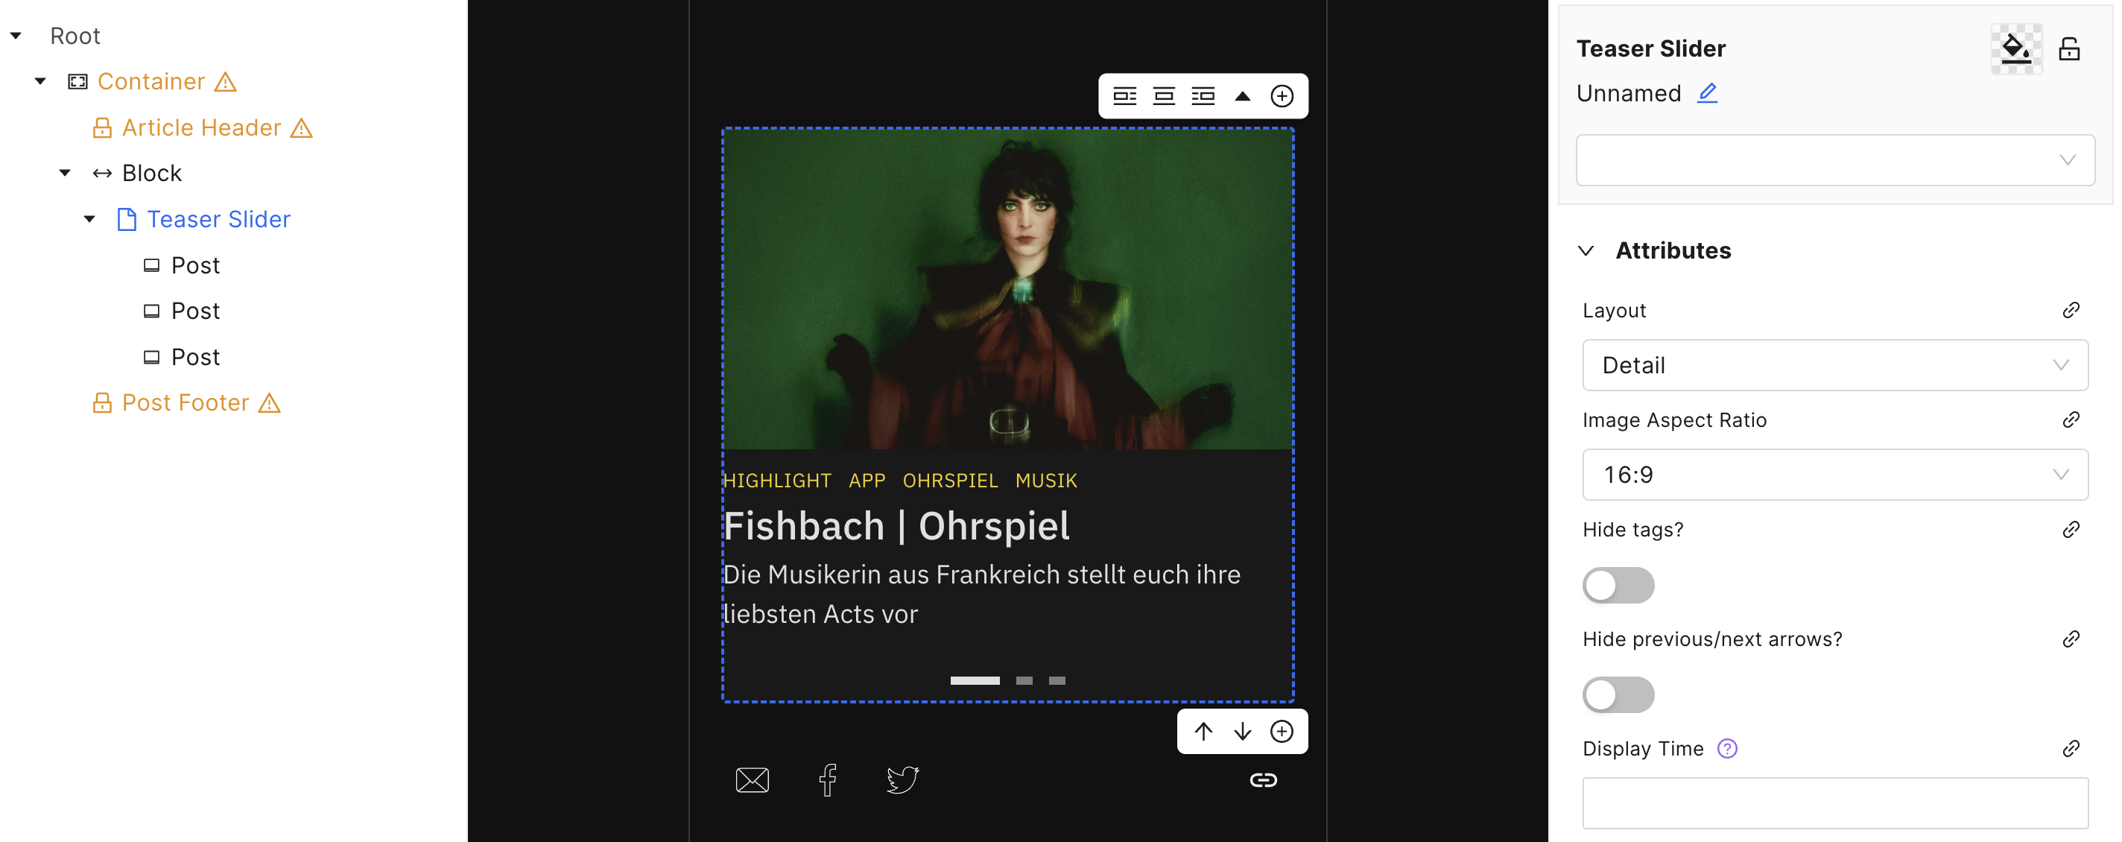Go to the second slider indicator
Viewport: 2122px width, 842px height.
click(x=1024, y=680)
